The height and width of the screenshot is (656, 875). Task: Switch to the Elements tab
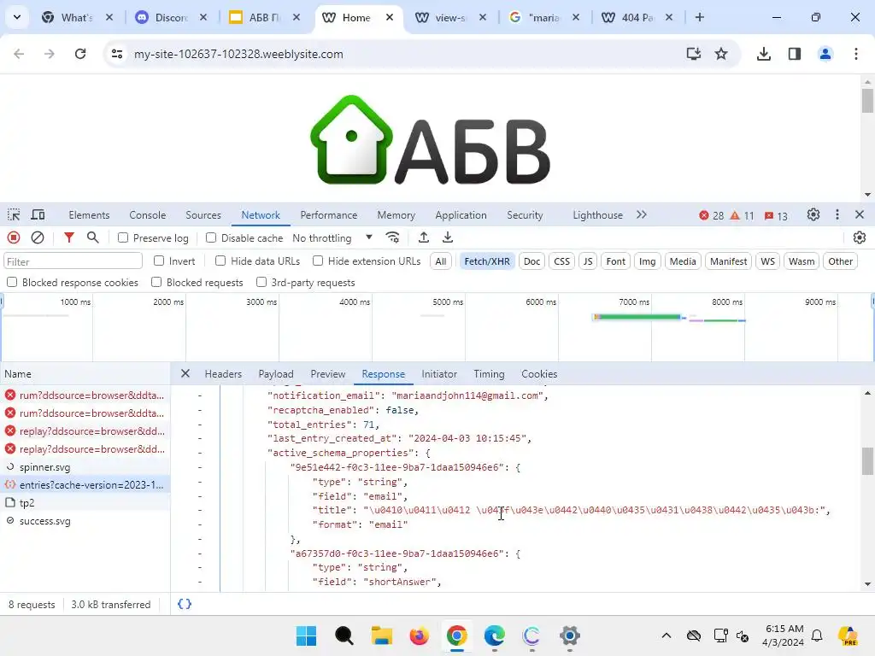coord(89,214)
